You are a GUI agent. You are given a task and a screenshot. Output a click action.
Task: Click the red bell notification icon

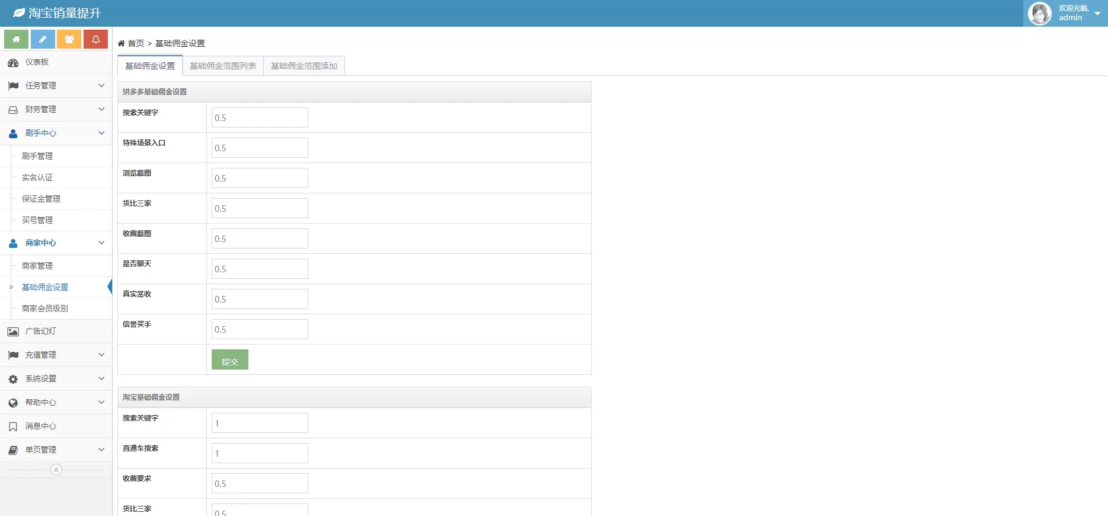(x=95, y=39)
